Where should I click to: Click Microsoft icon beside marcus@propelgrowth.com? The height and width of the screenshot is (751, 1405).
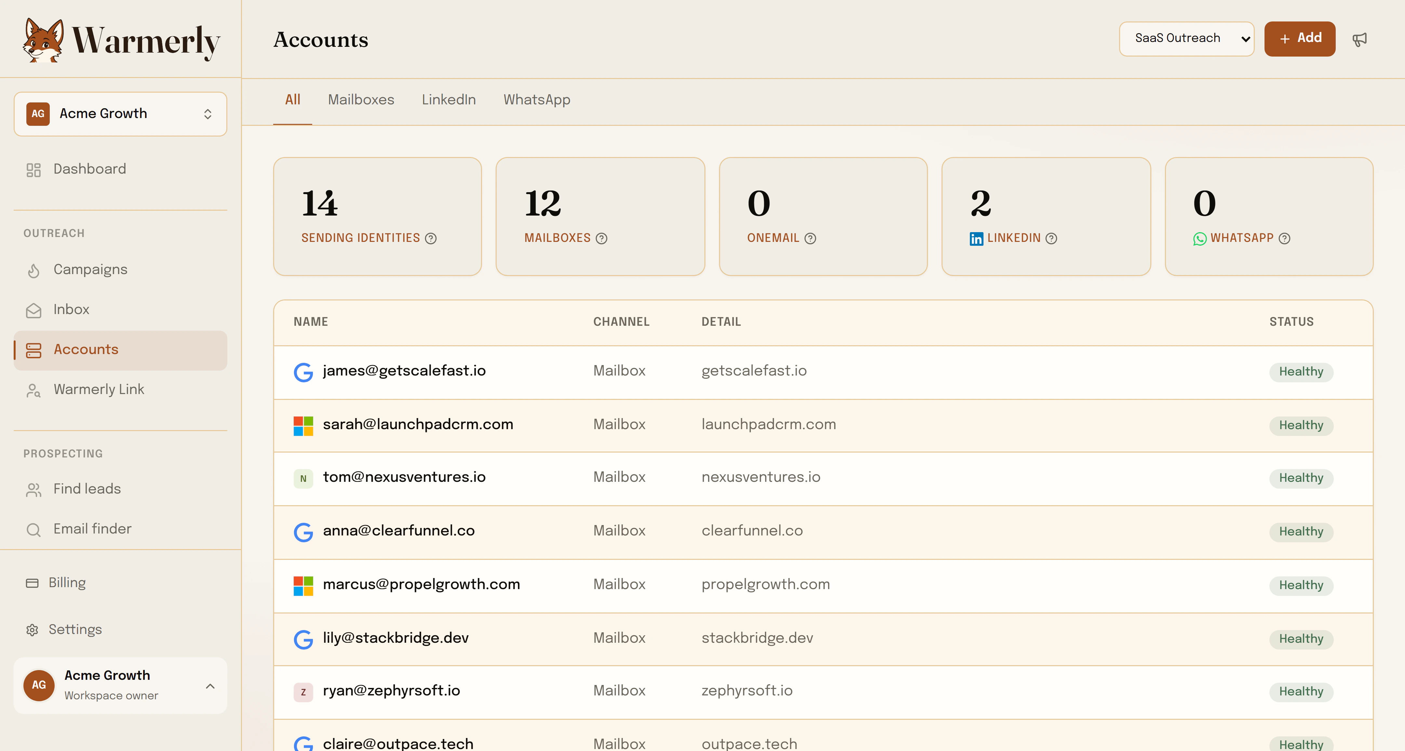303,586
